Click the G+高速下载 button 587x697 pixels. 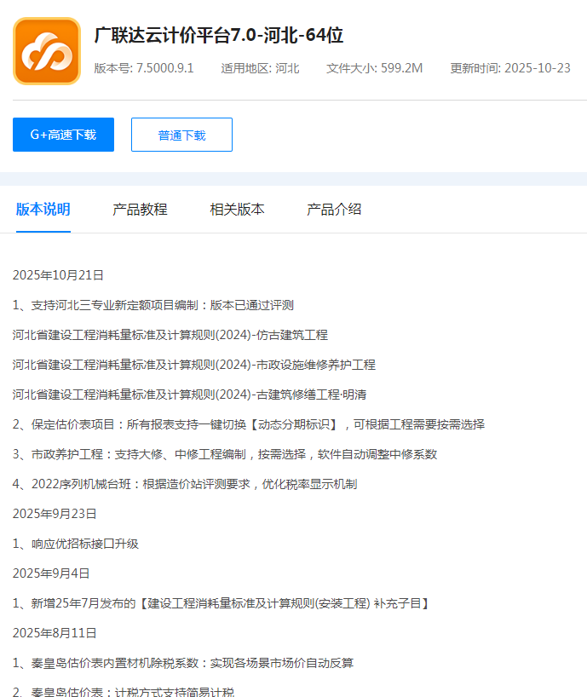(x=64, y=135)
